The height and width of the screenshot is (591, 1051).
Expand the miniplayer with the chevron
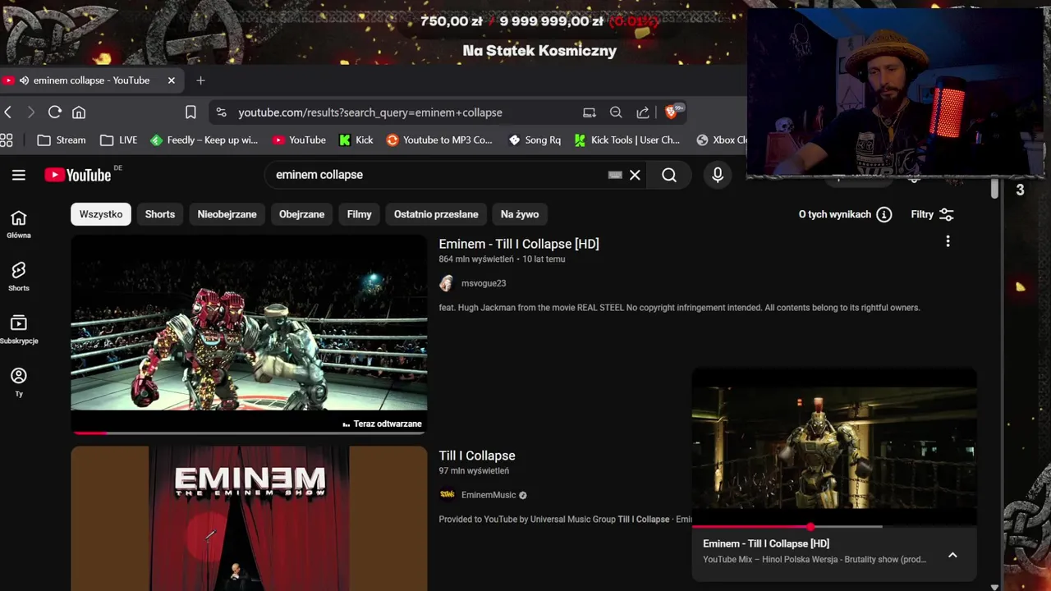click(952, 555)
